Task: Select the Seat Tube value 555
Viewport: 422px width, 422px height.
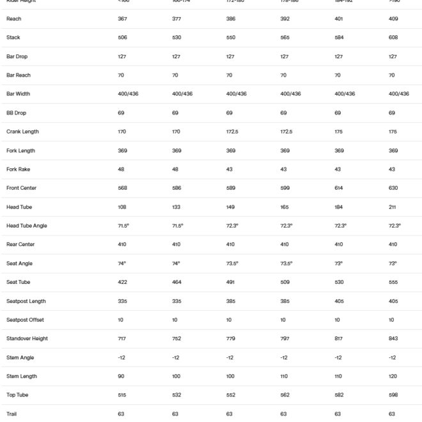Action: (393, 282)
